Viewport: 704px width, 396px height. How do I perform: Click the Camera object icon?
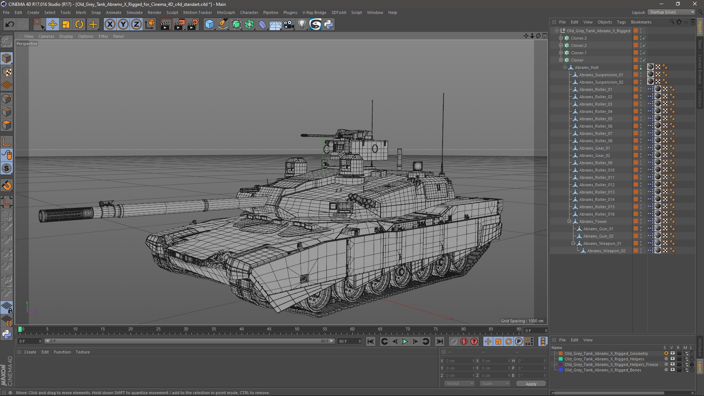(x=289, y=25)
